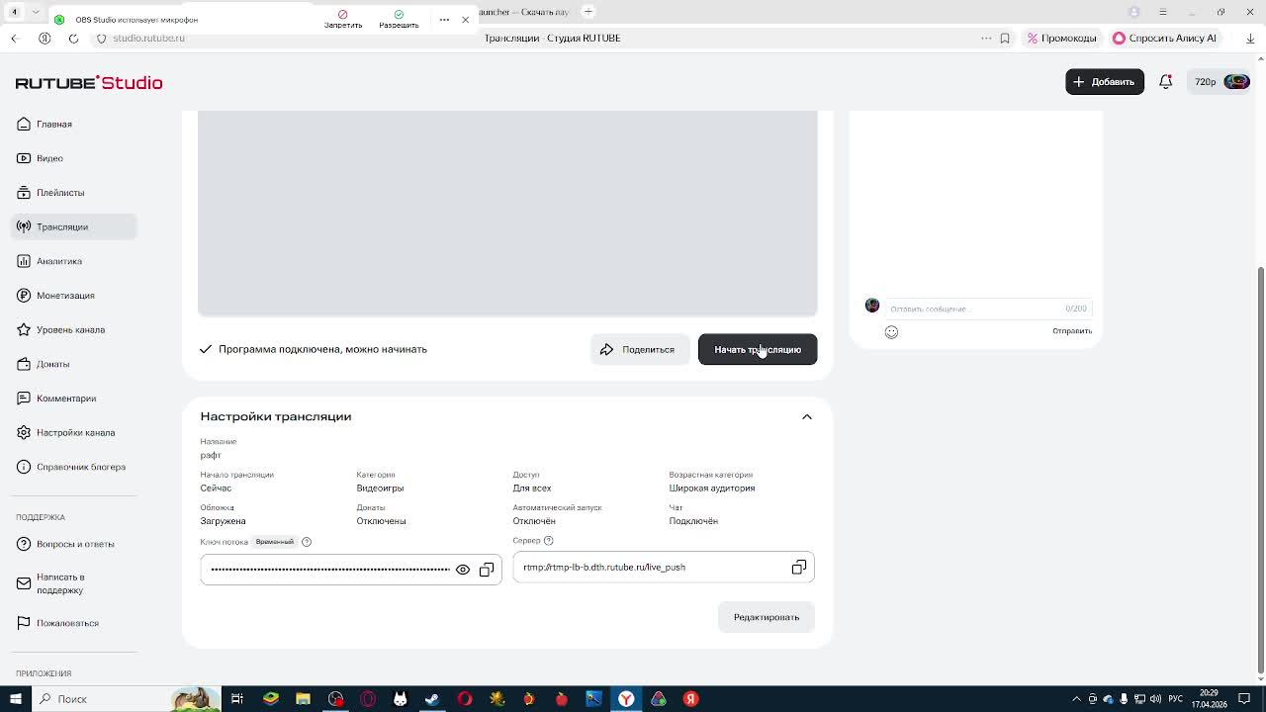Screen dimensions: 1266x712
Task: Click the Добавить button
Action: click(x=1105, y=82)
